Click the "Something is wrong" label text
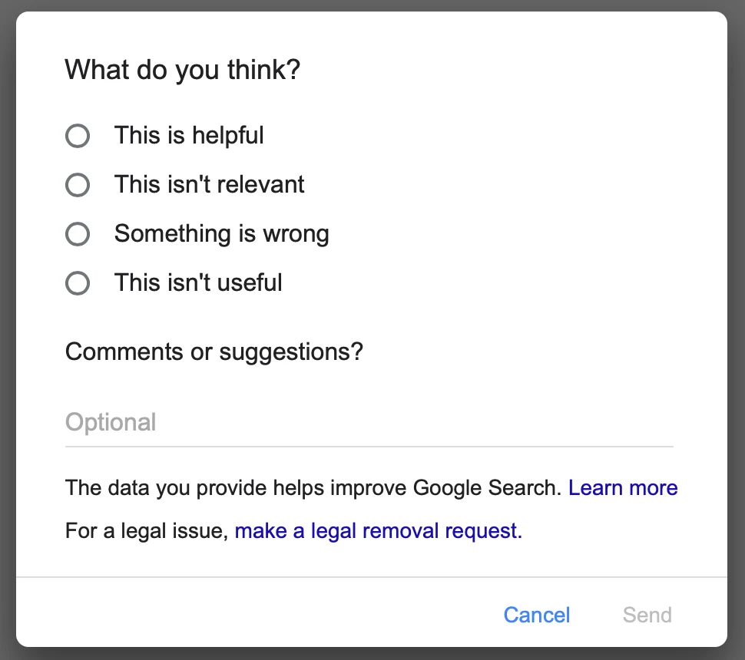This screenshot has height=660, width=745. [x=221, y=234]
